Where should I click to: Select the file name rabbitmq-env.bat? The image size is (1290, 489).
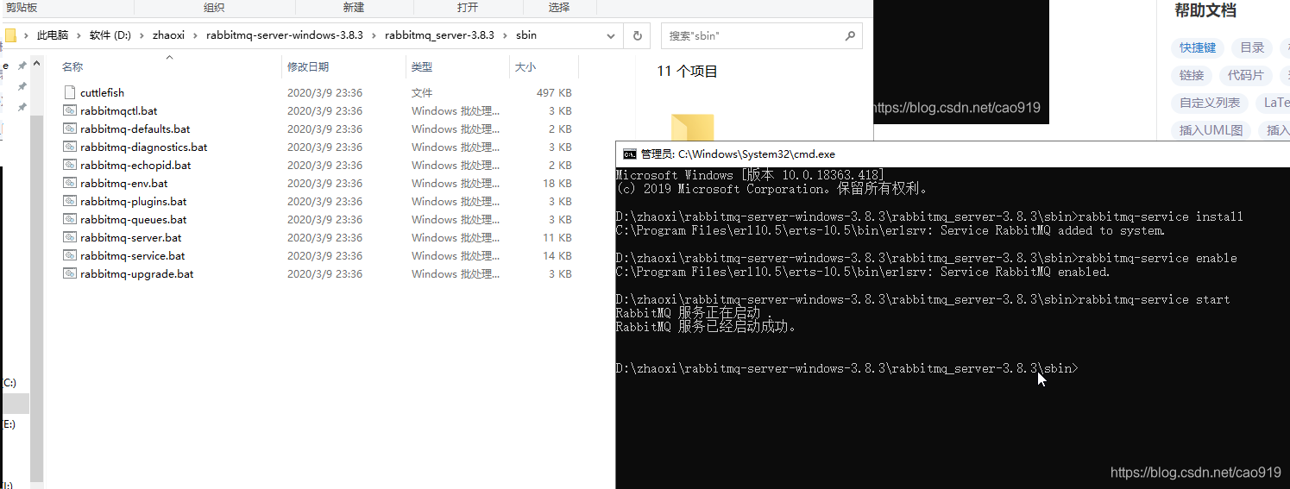[124, 183]
